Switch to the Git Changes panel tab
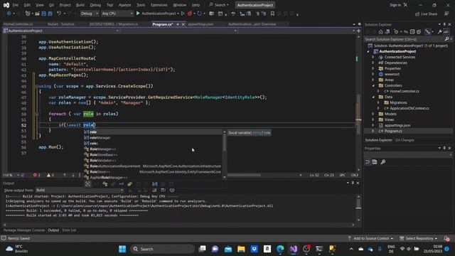This screenshot has height=256, width=455. 405,140
